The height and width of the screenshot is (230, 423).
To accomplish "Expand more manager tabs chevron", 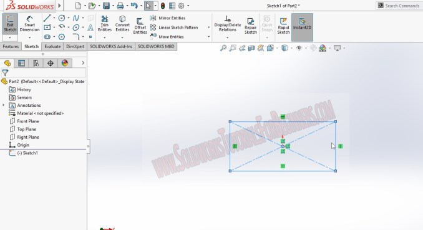I will [83, 63].
